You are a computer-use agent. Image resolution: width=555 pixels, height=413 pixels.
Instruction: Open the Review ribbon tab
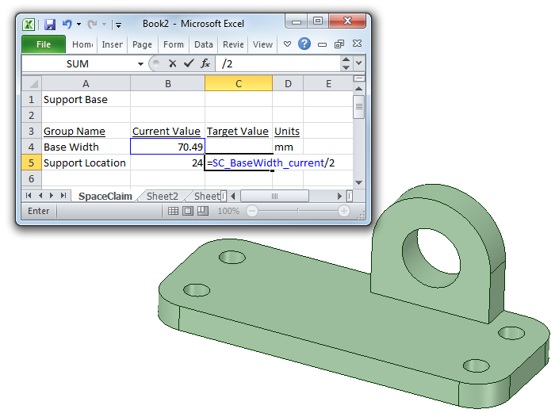233,44
